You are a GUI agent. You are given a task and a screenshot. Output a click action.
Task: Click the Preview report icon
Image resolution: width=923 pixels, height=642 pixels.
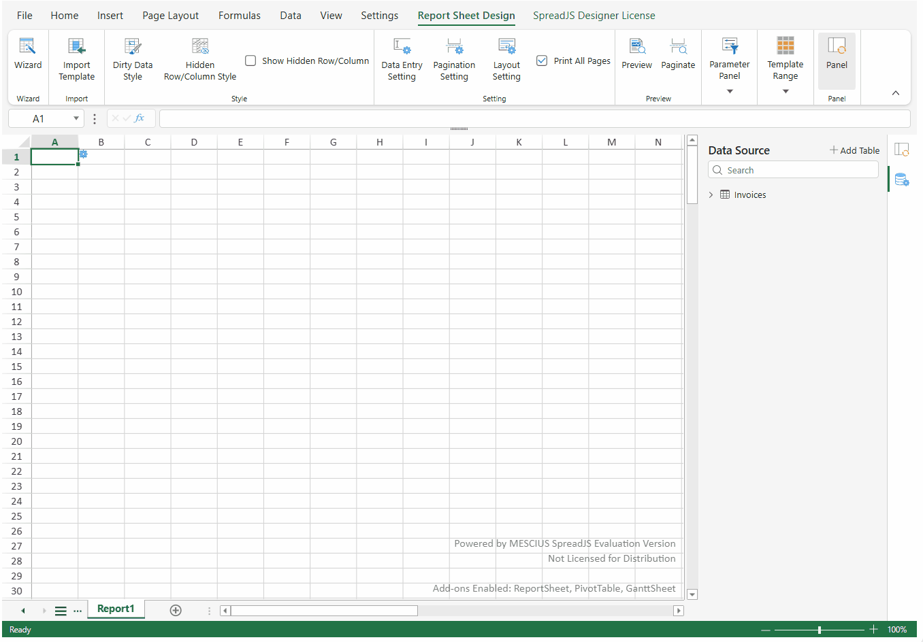(637, 47)
